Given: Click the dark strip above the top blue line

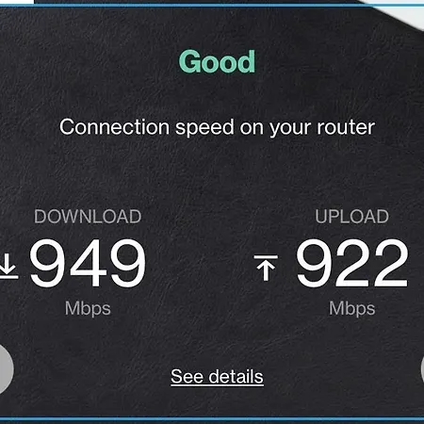Looking at the screenshot, I should [x=195, y=2].
